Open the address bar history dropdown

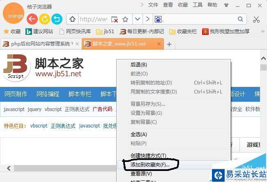138,19
